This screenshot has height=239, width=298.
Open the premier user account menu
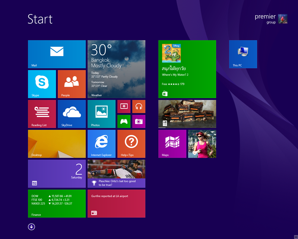(271, 19)
